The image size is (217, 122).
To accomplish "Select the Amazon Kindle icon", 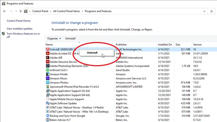I will (x=48, y=74).
